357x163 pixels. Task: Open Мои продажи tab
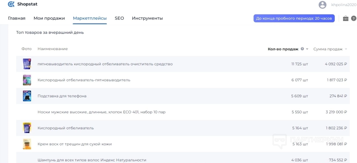[49, 18]
